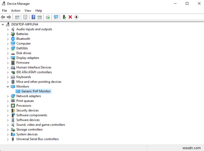Toggle the show/hide console tree icon

pyautogui.click(x=17, y=17)
